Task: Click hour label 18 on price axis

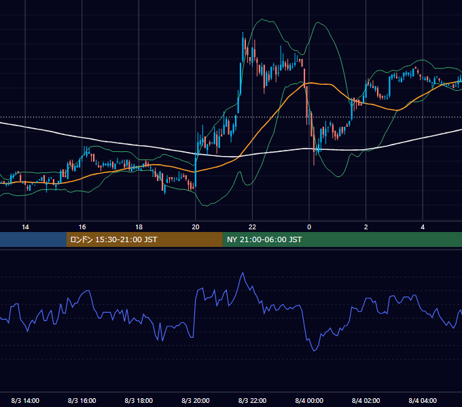Action: pyautogui.click(x=139, y=227)
